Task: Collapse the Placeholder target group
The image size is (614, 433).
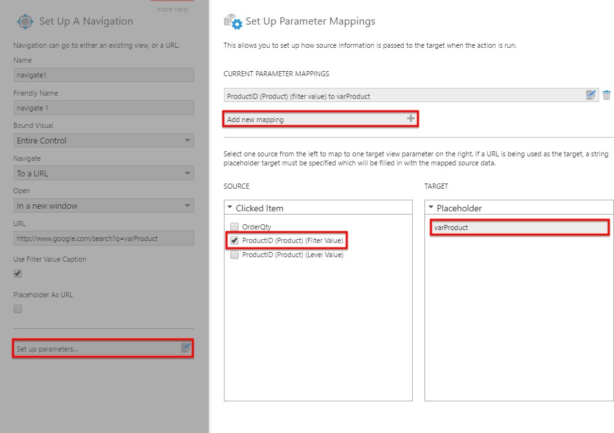Action: tap(431, 207)
